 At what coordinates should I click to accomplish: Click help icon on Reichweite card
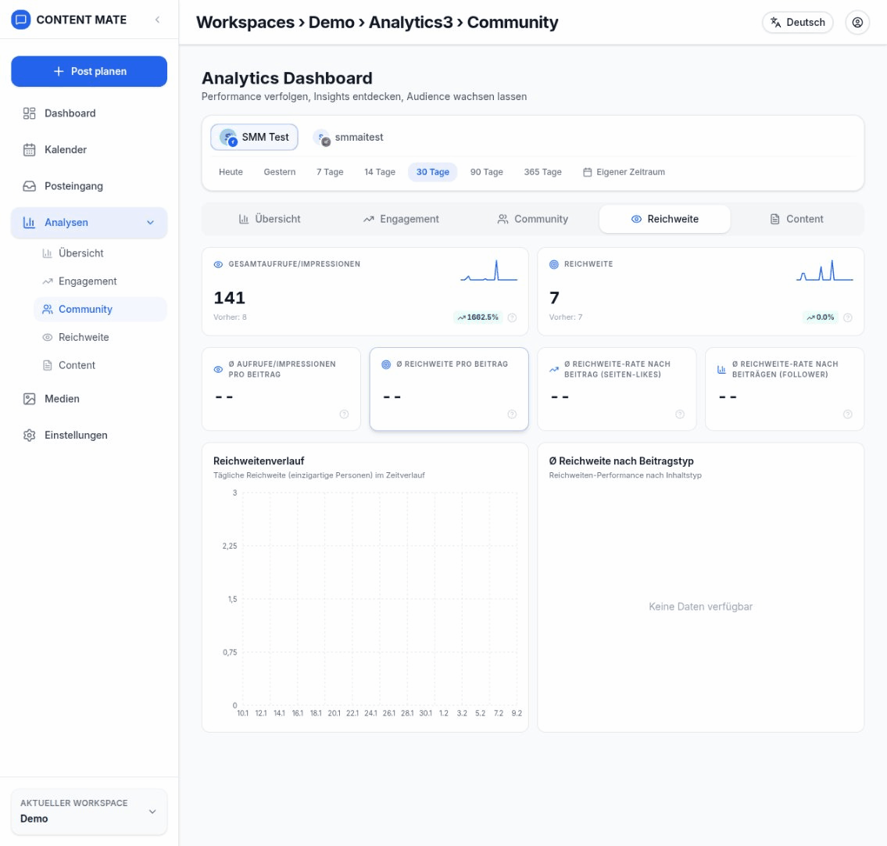pos(848,317)
